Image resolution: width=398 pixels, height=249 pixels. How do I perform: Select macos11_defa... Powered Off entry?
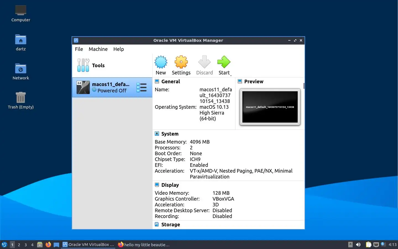click(x=112, y=87)
